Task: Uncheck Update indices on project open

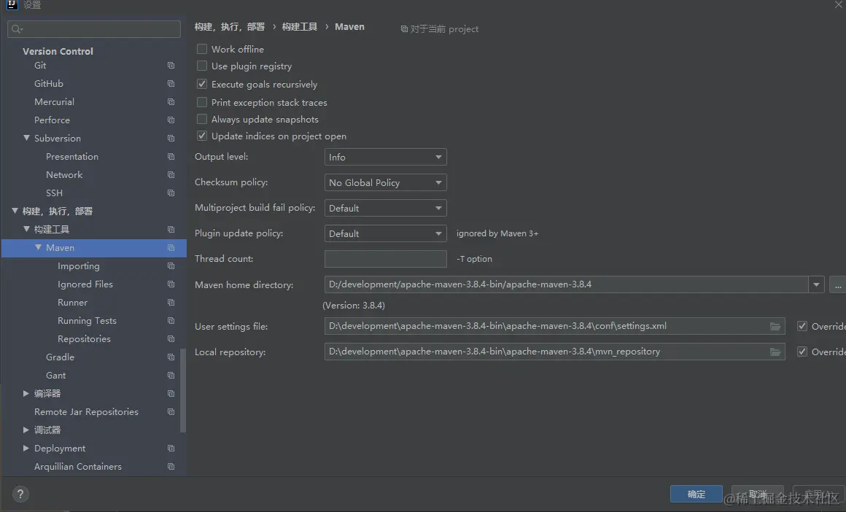Action: click(202, 136)
